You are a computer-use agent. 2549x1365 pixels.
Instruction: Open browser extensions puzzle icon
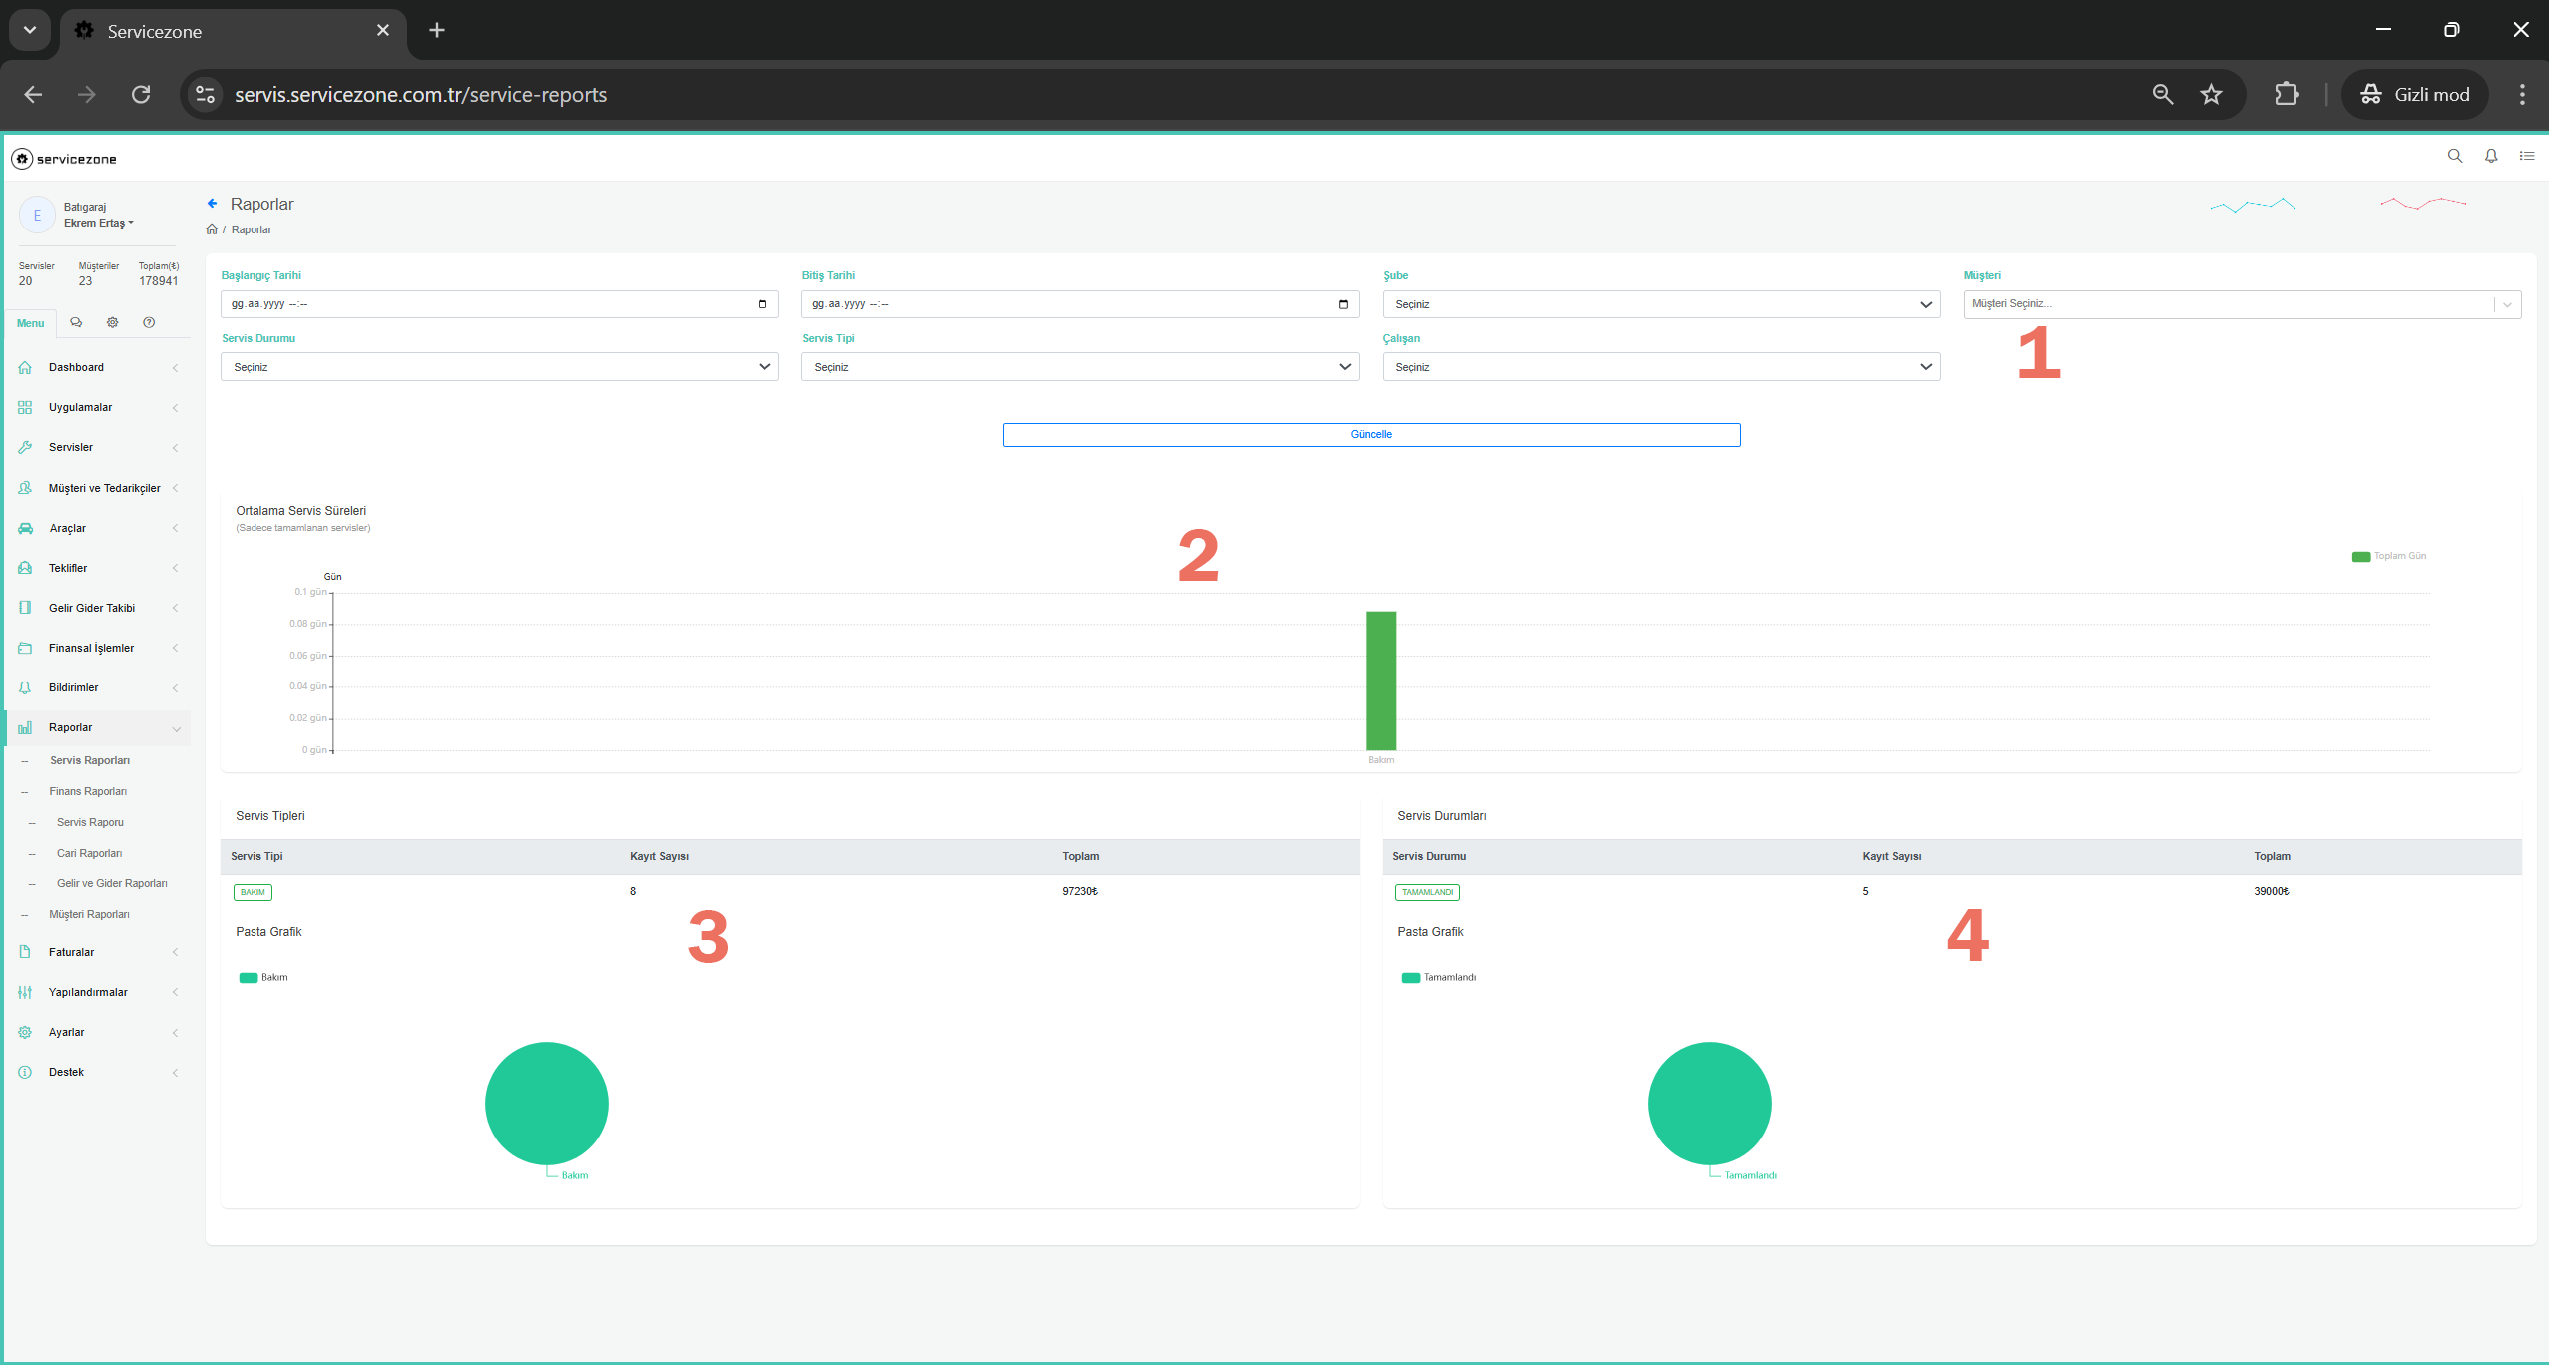(2287, 95)
